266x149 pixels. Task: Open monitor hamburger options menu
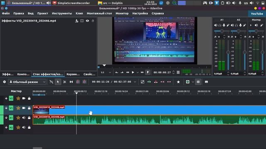click(x=178, y=72)
